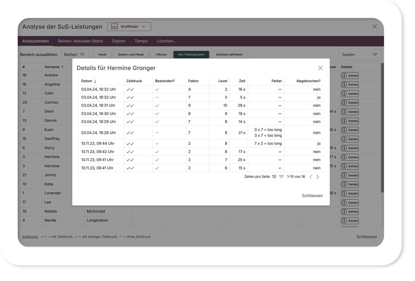Open Details for Andrew's row
Viewport: 415px width, 281px height.
pos(350,76)
